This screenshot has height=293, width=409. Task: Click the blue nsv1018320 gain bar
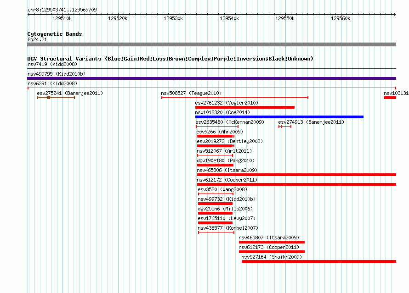[279, 117]
